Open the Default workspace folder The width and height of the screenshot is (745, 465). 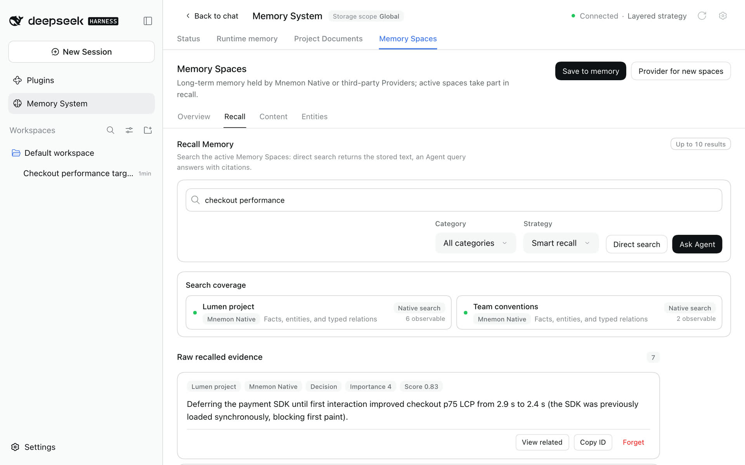pos(81,153)
